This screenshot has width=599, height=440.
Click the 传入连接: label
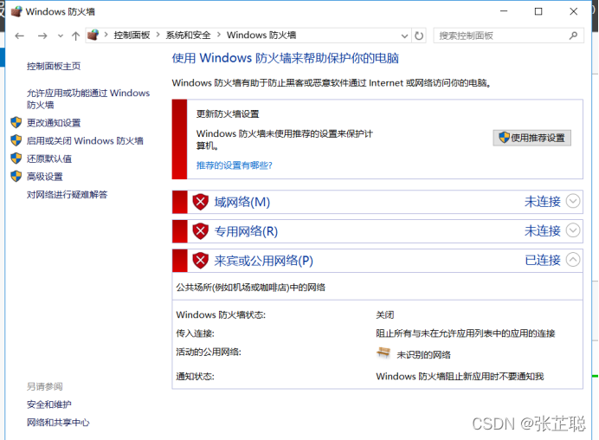[x=196, y=333]
